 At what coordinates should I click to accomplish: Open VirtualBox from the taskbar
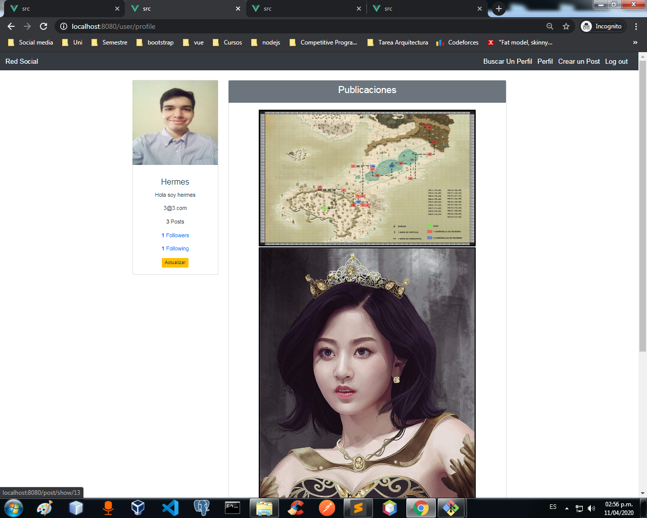tap(138, 508)
